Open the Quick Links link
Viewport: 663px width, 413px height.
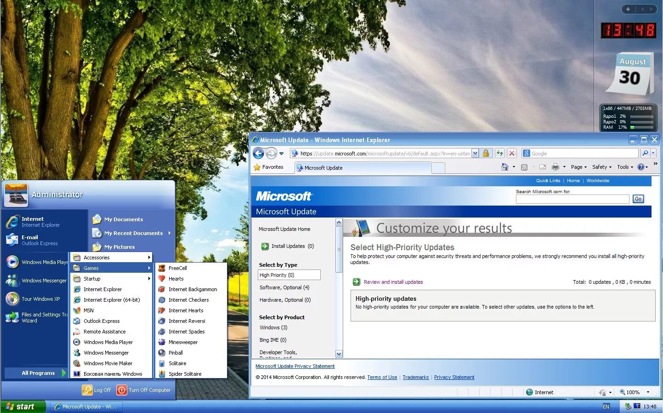click(x=548, y=181)
